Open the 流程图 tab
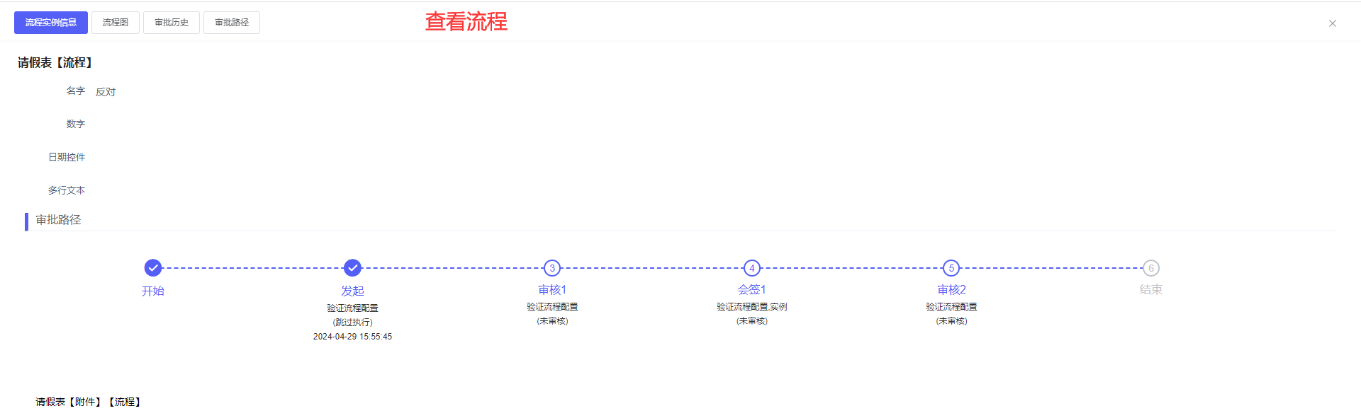 (x=116, y=23)
